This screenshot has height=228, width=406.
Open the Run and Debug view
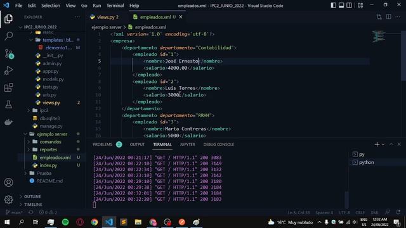8,70
